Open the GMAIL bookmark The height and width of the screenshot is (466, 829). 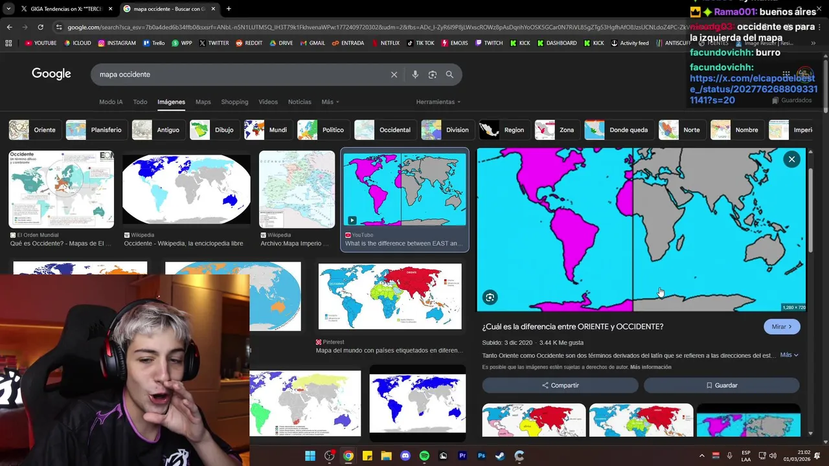[x=312, y=43]
